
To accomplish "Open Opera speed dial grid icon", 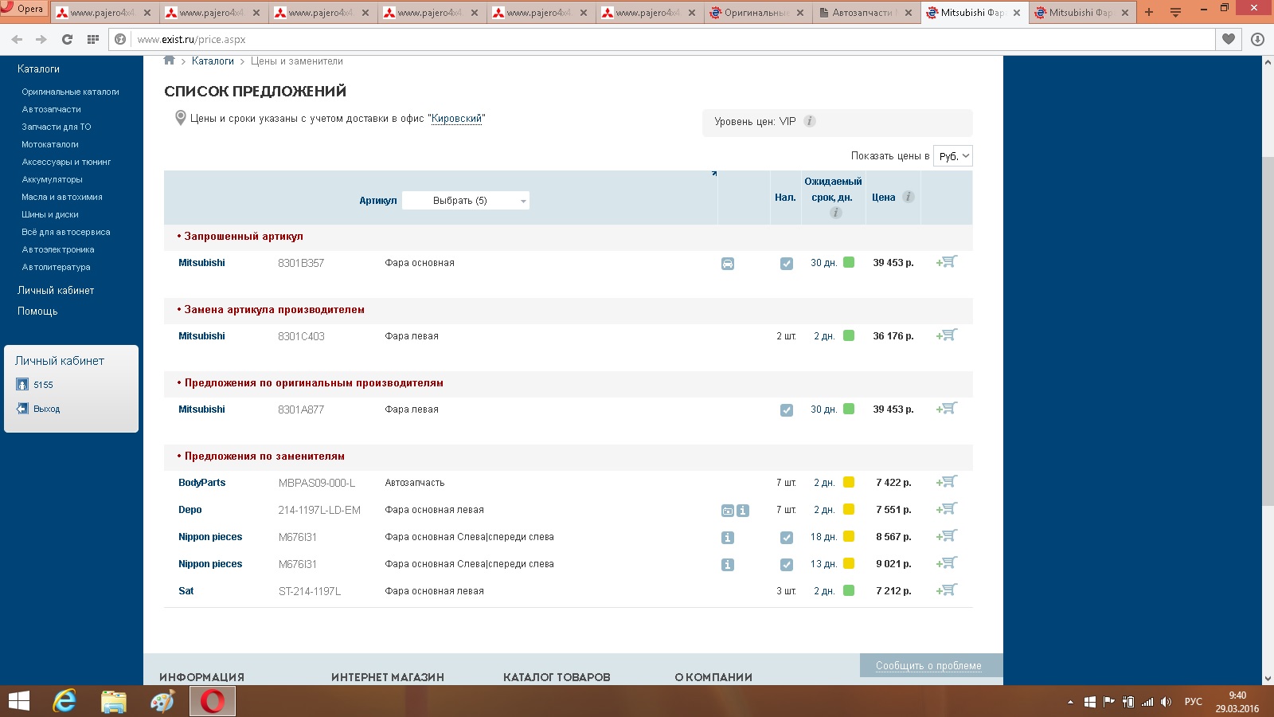I will [93, 39].
